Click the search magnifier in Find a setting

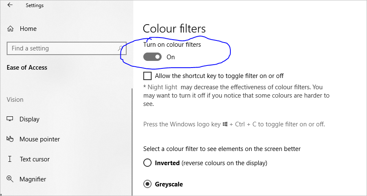tap(121, 48)
